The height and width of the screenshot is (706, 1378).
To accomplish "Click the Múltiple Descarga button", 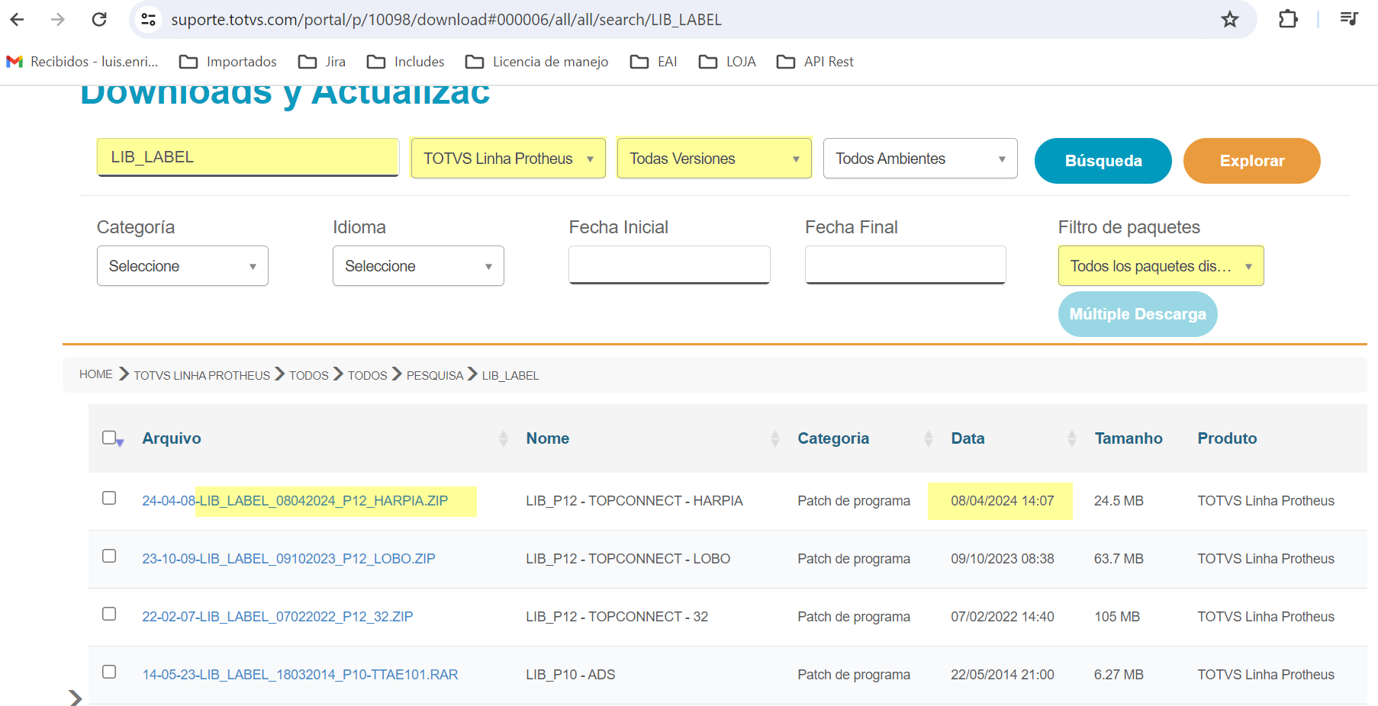I will [1138, 314].
